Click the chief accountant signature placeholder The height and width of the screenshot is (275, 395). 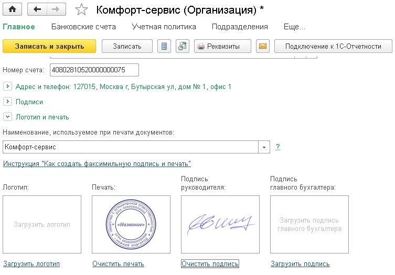(309, 224)
